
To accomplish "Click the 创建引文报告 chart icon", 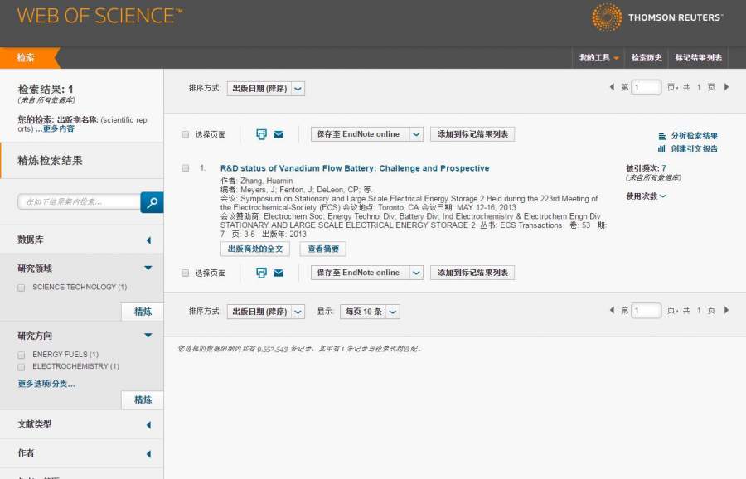I will [661, 149].
